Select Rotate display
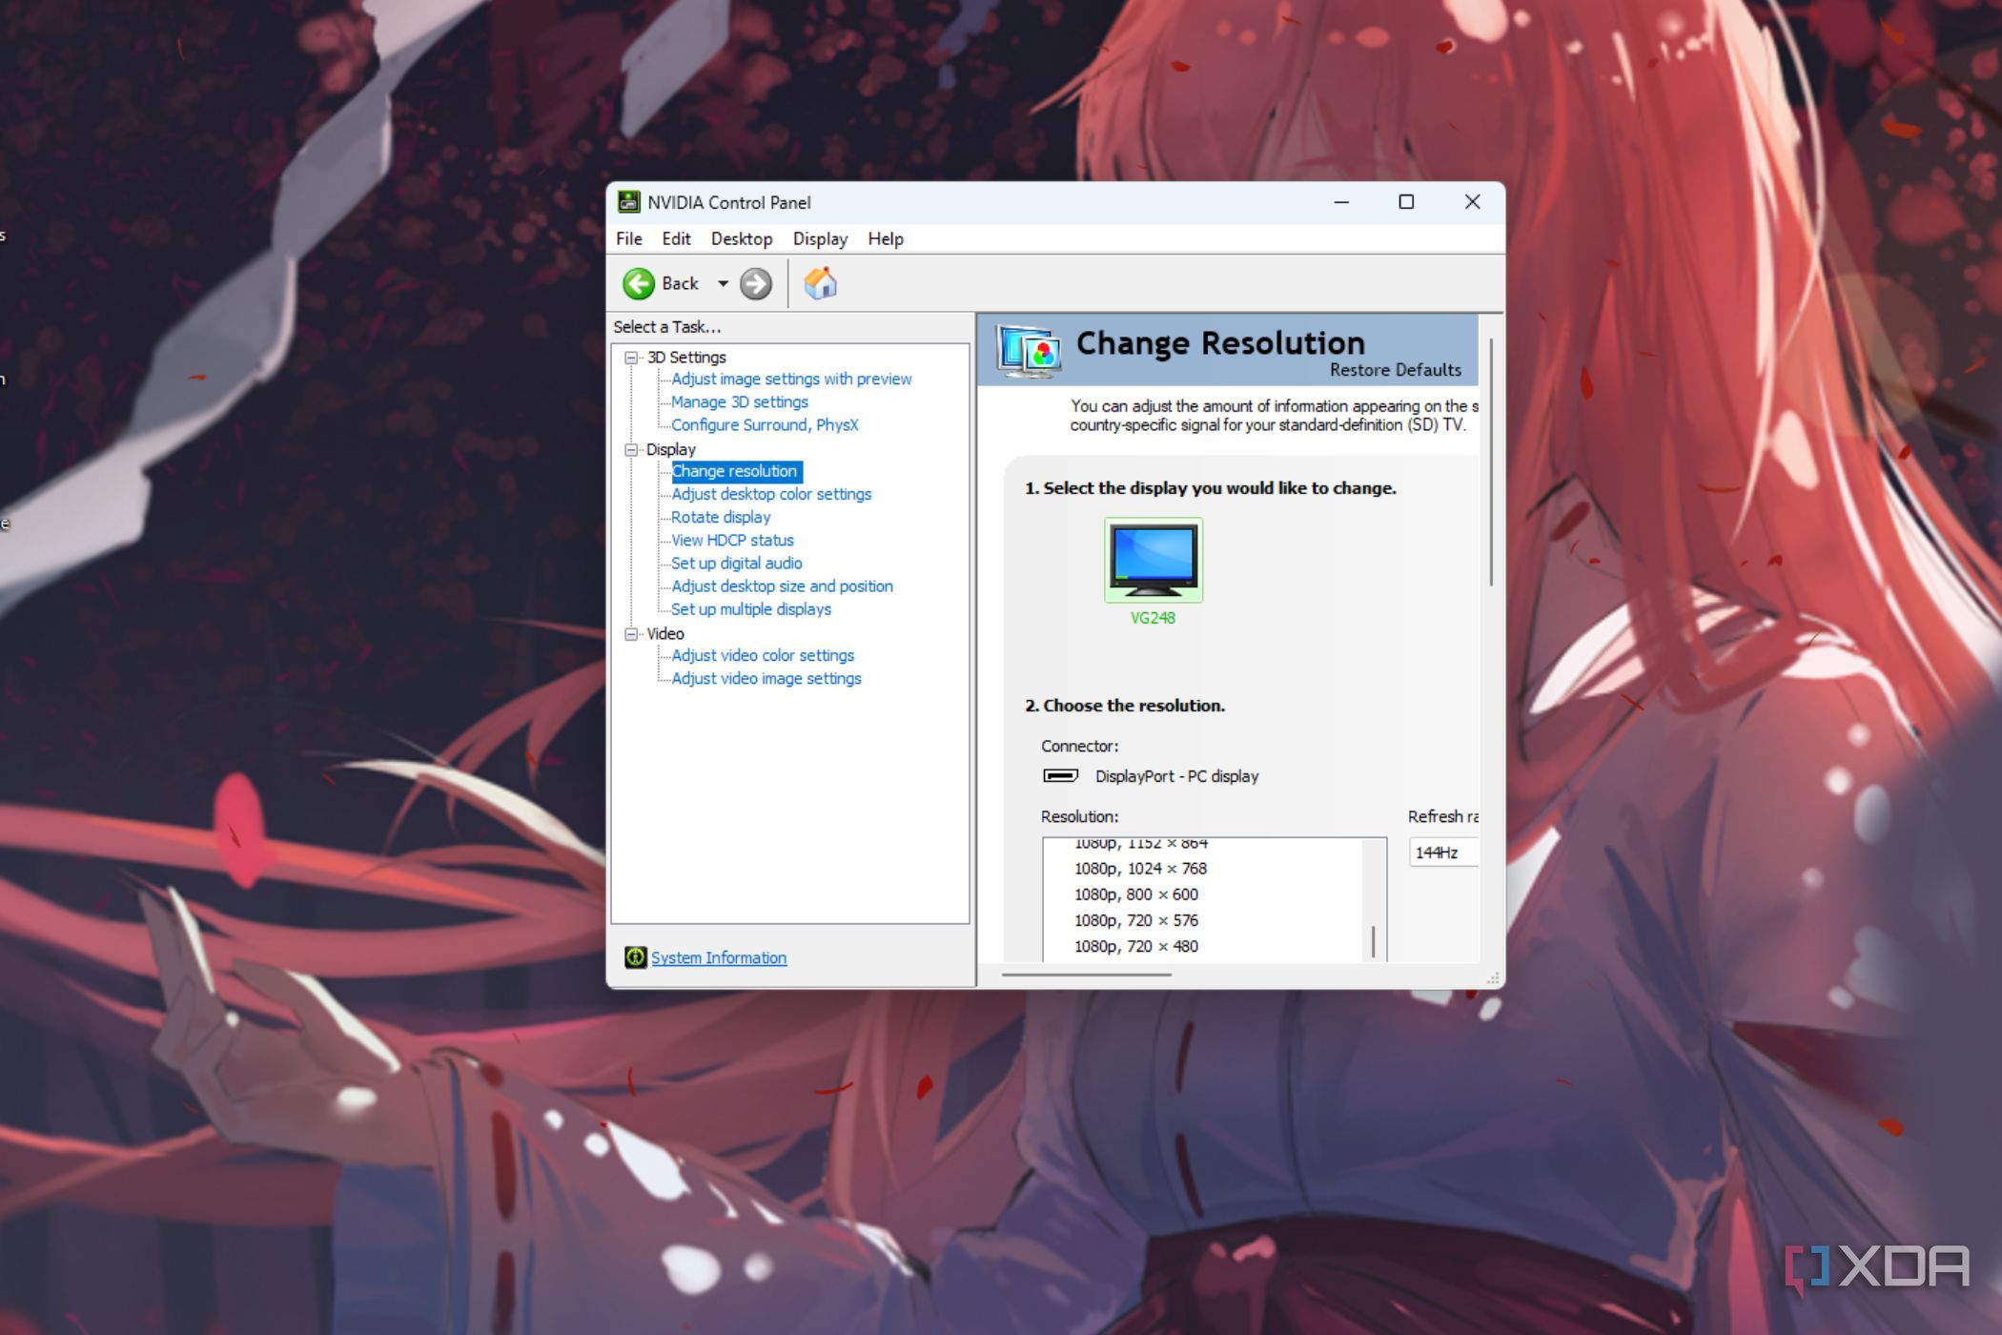Image resolution: width=2002 pixels, height=1335 pixels. click(721, 517)
